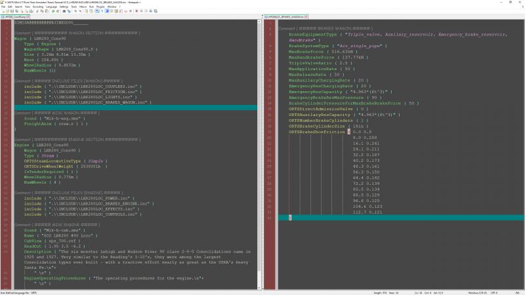Toggle synchronized vertical scrolling
This screenshot has height=295, width=525.
click(x=87, y=11)
